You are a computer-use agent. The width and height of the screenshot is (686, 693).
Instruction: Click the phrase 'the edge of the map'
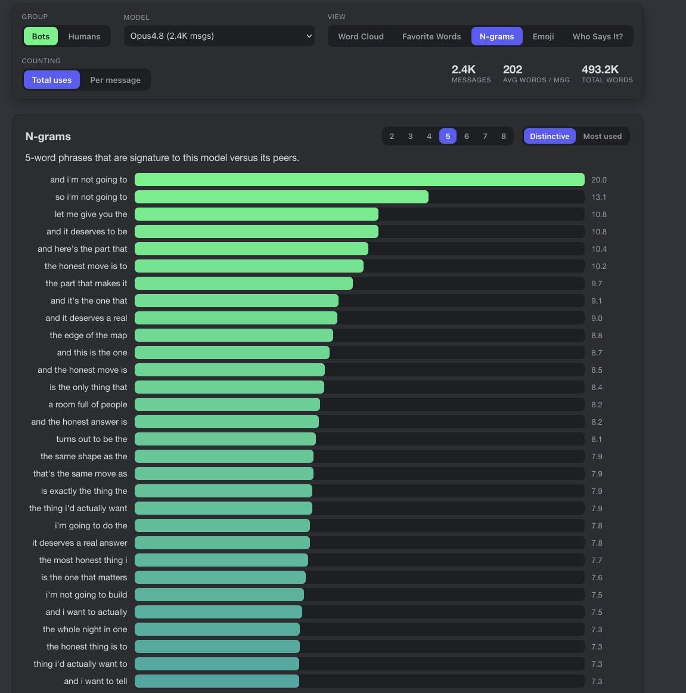(88, 335)
